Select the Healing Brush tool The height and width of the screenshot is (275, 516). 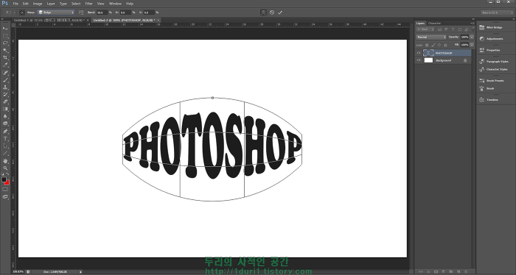point(5,73)
